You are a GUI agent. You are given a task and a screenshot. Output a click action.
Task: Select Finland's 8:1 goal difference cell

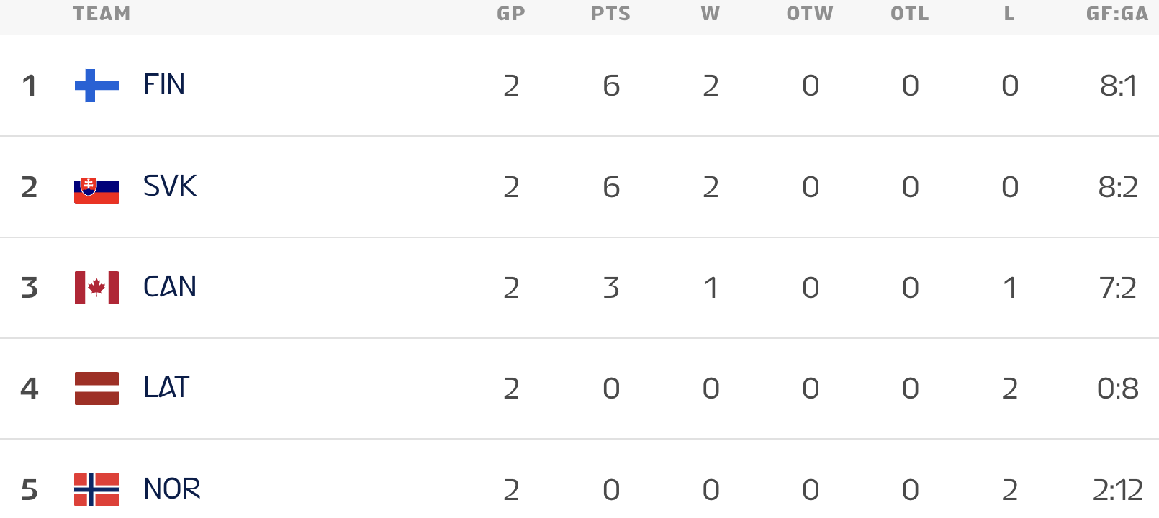click(1118, 86)
